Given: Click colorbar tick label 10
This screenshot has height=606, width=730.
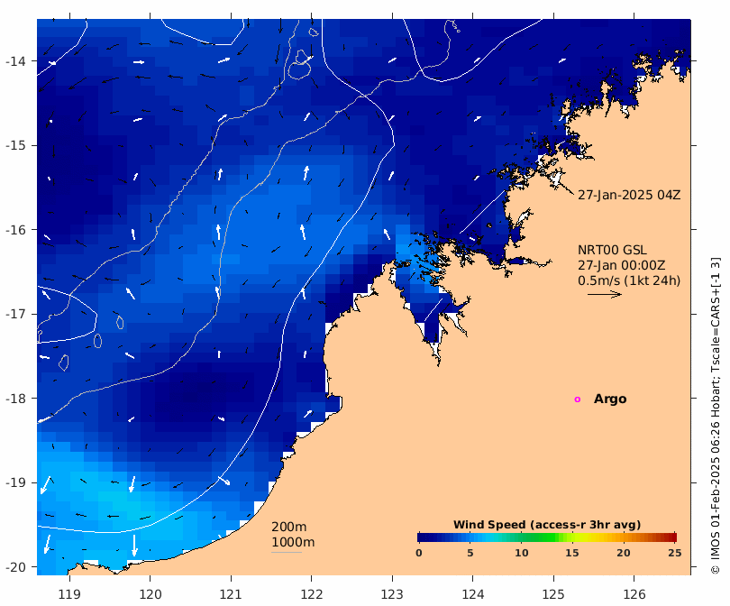Looking at the screenshot, I should pos(522,553).
